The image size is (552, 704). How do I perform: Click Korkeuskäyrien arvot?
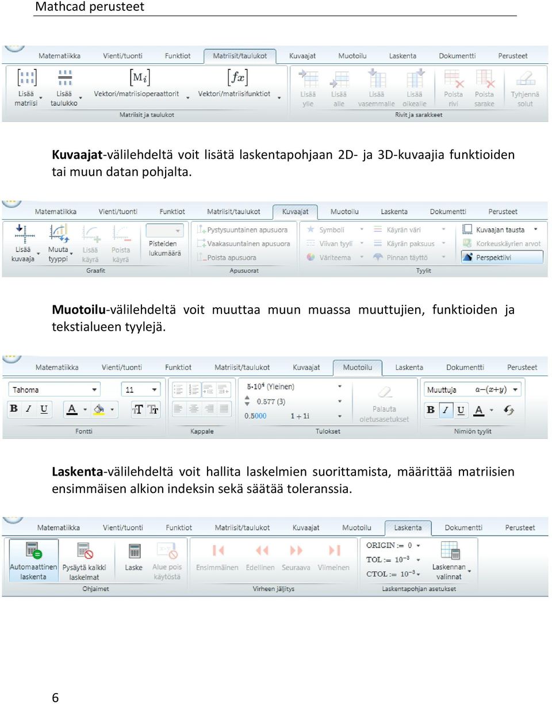point(502,244)
